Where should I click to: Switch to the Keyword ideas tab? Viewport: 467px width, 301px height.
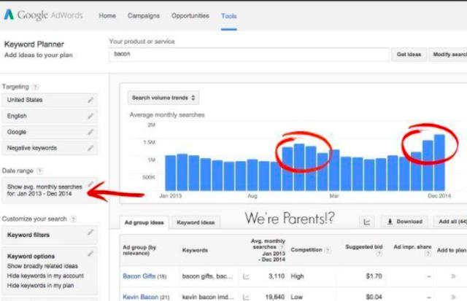click(196, 222)
